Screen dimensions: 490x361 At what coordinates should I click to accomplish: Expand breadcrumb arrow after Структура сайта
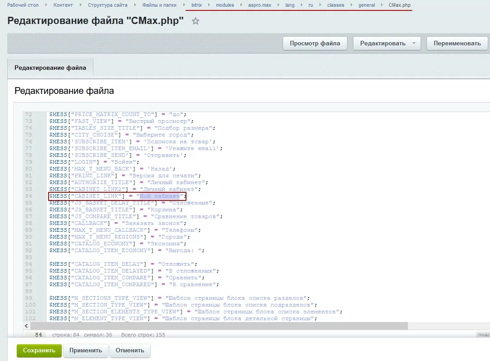click(135, 5)
